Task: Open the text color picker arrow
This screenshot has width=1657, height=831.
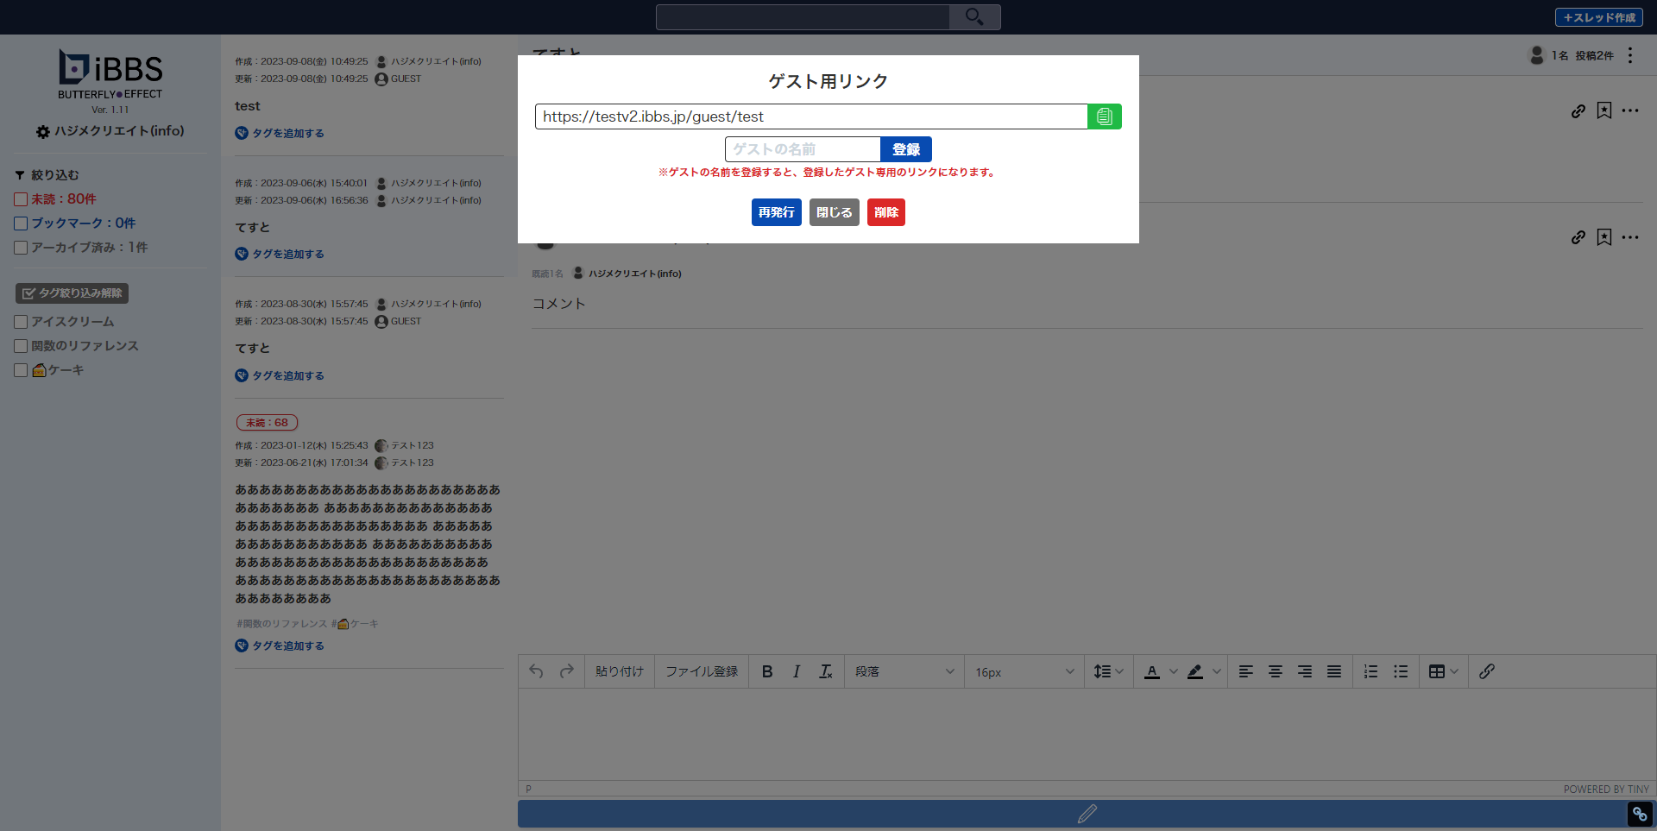Action: (1173, 671)
